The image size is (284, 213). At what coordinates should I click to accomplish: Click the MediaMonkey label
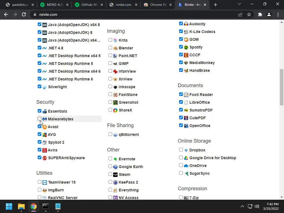(x=202, y=63)
